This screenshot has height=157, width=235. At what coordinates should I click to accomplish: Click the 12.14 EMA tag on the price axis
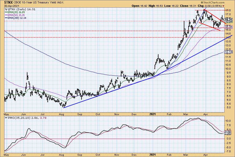pyautogui.click(x=228, y=52)
